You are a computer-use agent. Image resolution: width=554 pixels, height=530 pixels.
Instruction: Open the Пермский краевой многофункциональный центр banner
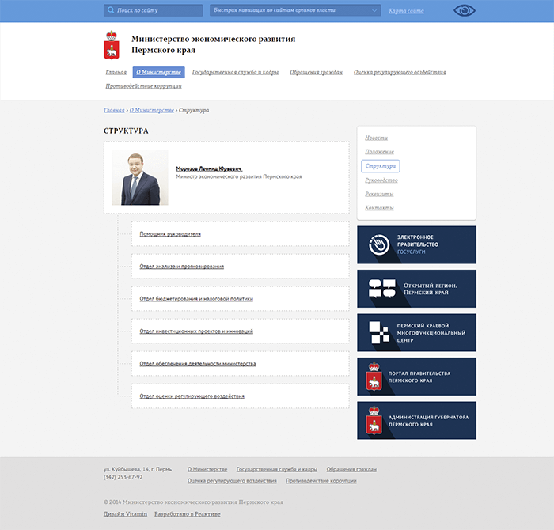coord(416,333)
